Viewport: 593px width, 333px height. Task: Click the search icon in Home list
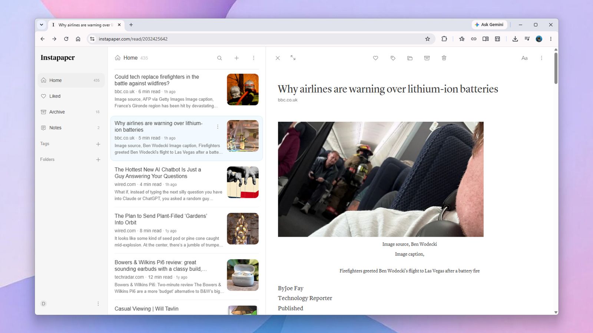(219, 58)
